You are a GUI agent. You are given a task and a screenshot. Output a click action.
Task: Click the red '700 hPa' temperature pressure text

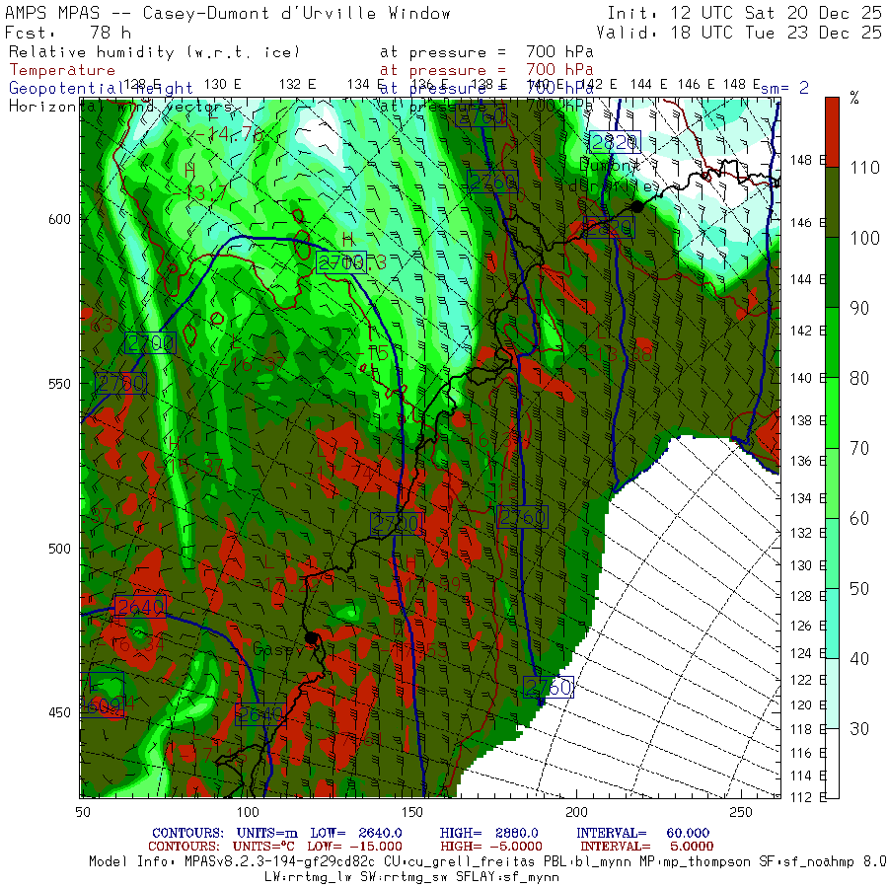[x=559, y=70]
